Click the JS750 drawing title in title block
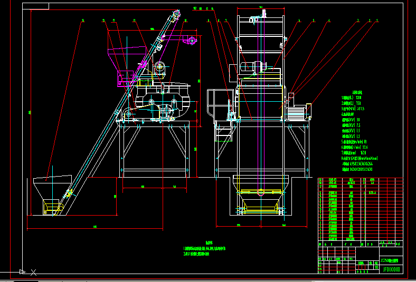The height and width of the screenshot is (282, 416). [391, 260]
